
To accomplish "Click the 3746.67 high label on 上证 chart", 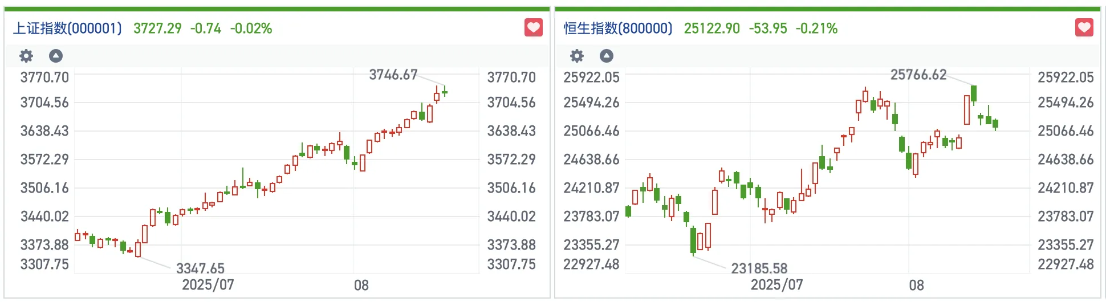I will pos(393,75).
